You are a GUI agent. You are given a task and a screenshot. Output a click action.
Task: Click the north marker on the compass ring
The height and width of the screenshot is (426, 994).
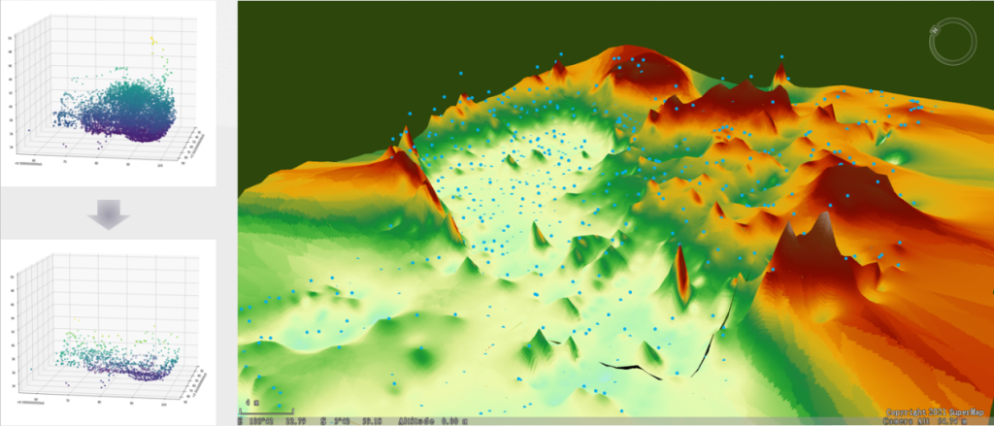(936, 31)
